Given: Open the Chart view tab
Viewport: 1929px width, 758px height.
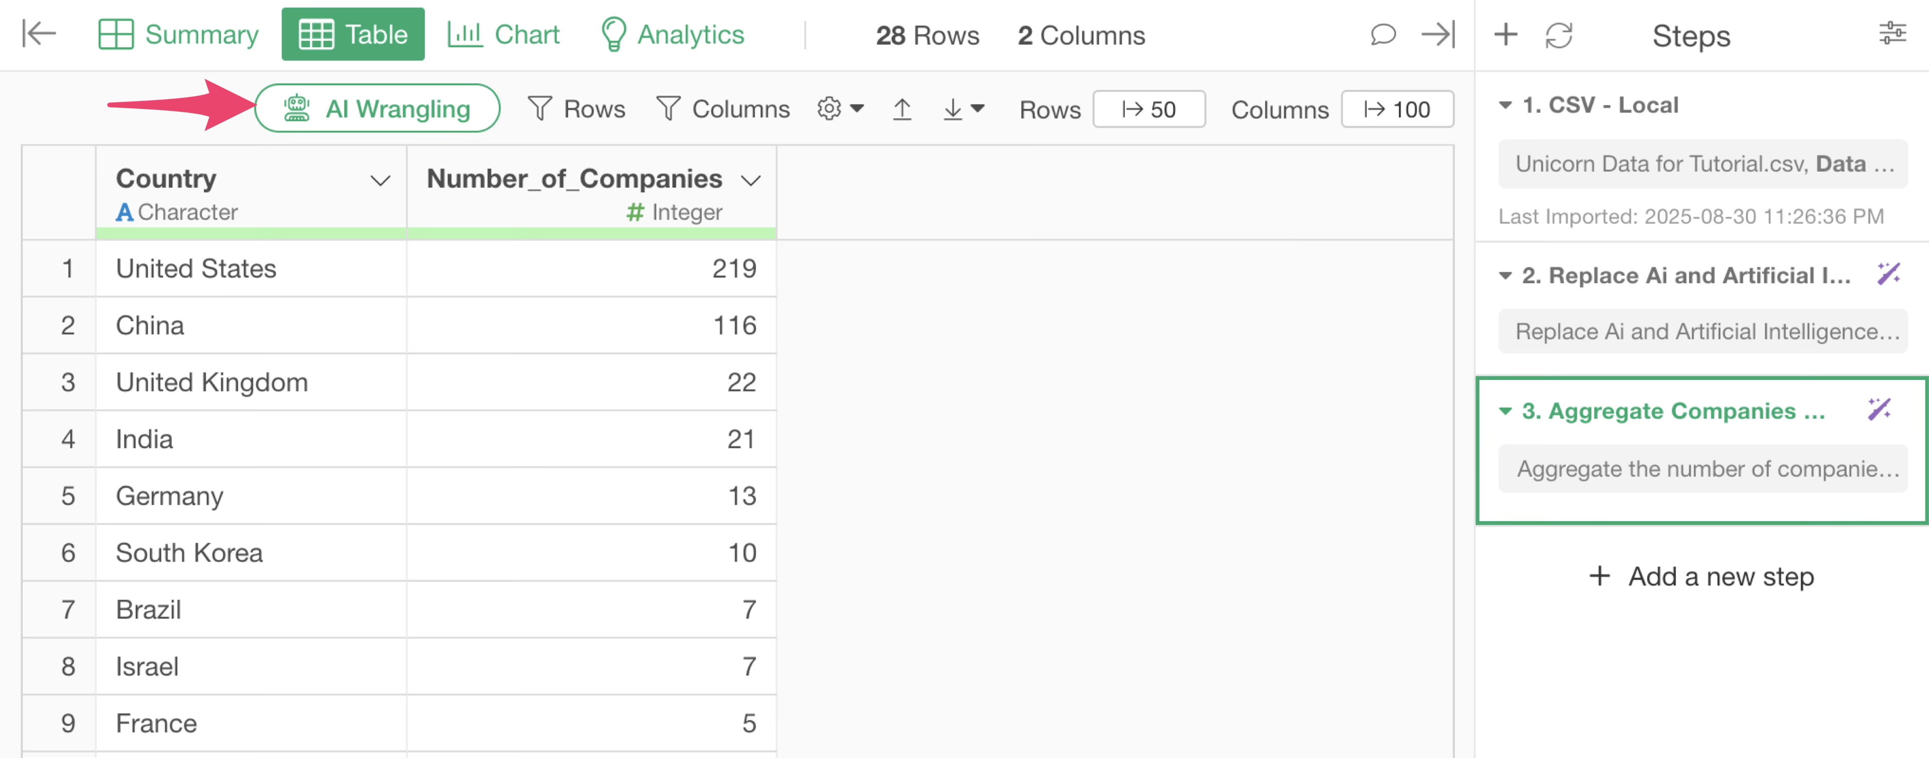Looking at the screenshot, I should coord(503,35).
